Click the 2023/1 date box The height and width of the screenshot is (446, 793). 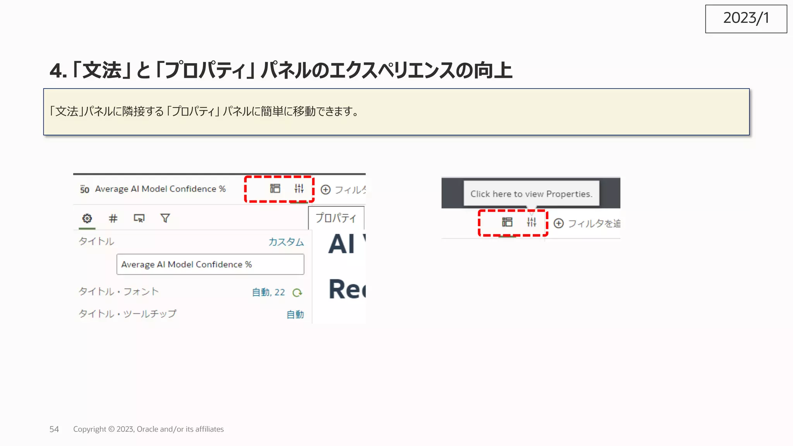pyautogui.click(x=746, y=19)
